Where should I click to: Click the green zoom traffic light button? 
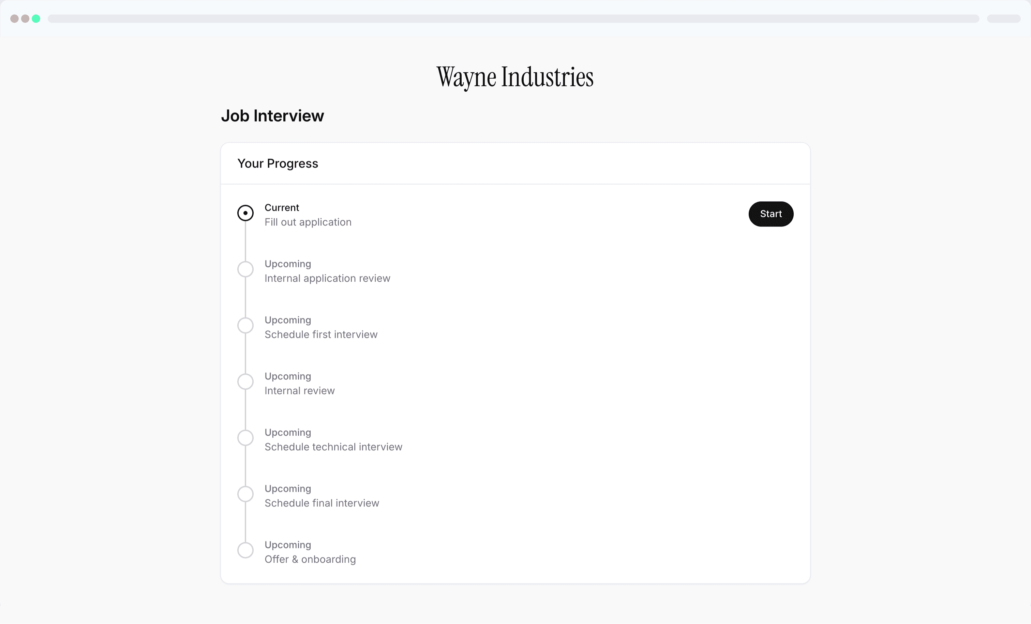tap(36, 18)
